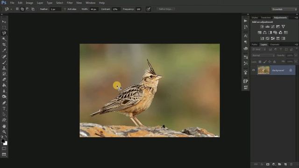Switch to the Paths tab
Viewport: 299px width, 168px height.
(x=255, y=45)
